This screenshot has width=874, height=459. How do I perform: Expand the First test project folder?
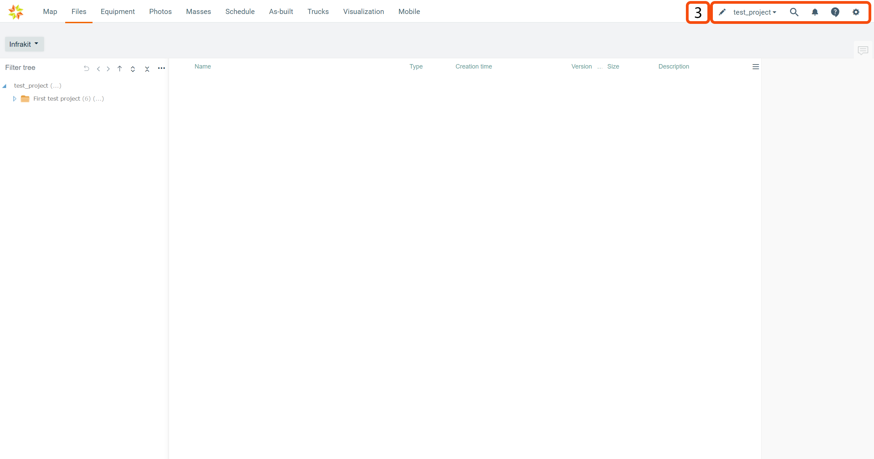[15, 99]
